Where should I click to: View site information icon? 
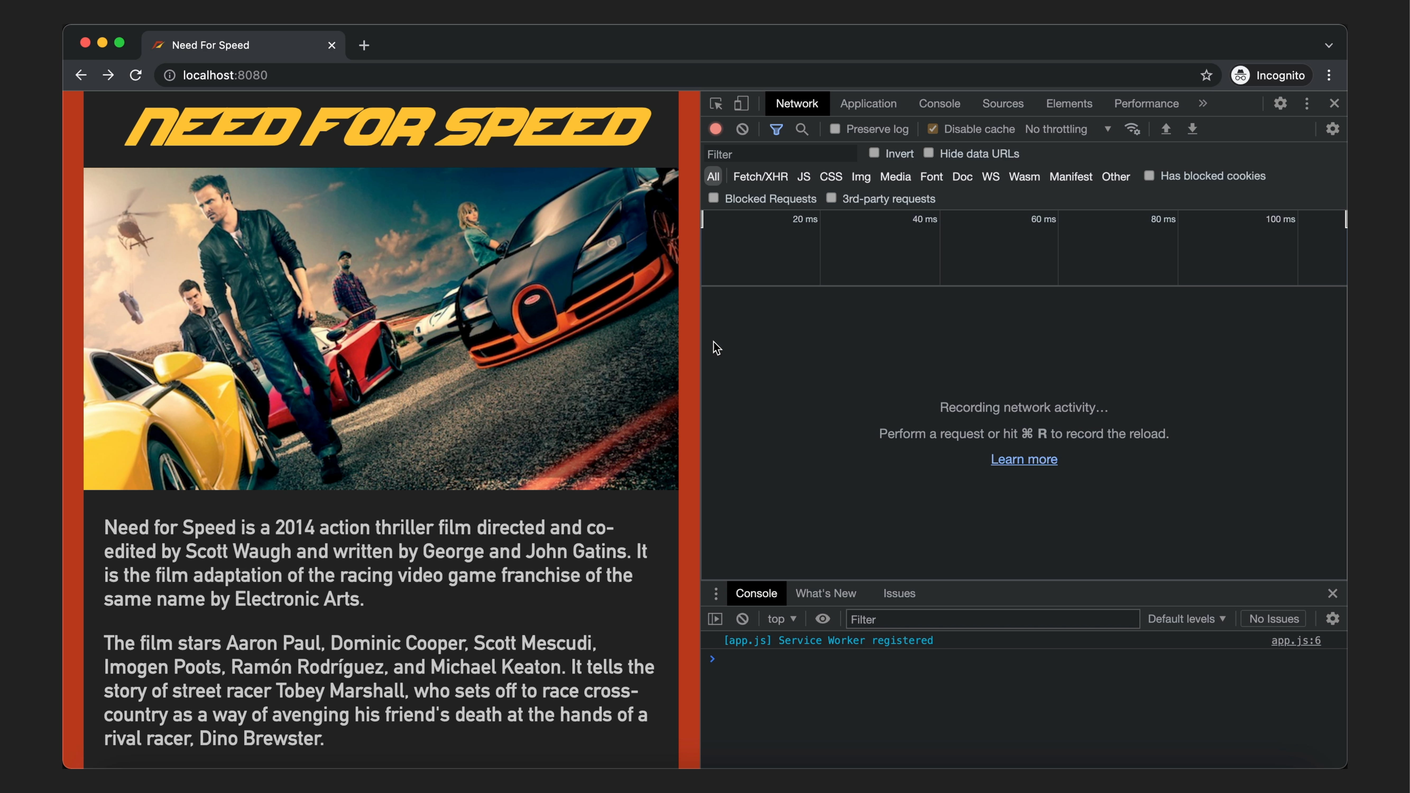click(x=170, y=75)
